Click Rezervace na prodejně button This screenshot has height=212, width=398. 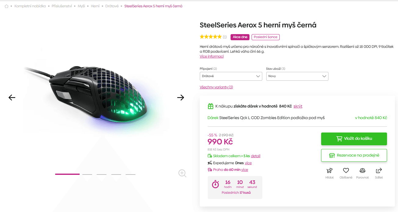tap(354, 155)
